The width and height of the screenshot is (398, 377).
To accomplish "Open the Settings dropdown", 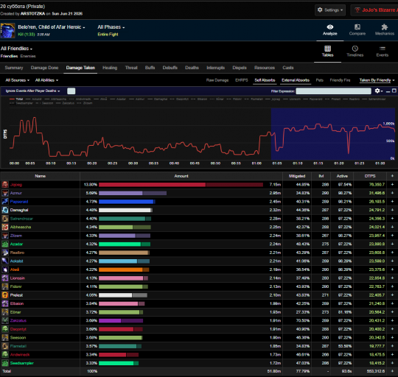I will pos(330,10).
